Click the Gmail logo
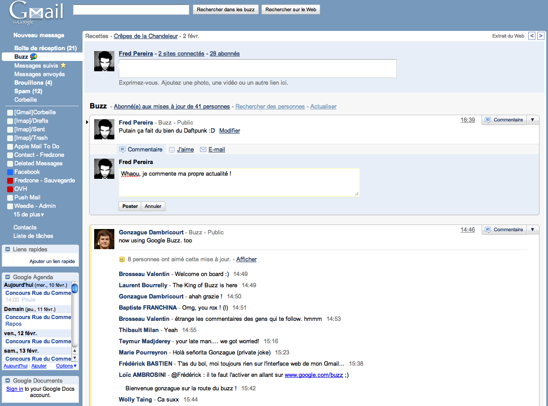Image resolution: width=548 pixels, height=406 pixels. coord(36,13)
